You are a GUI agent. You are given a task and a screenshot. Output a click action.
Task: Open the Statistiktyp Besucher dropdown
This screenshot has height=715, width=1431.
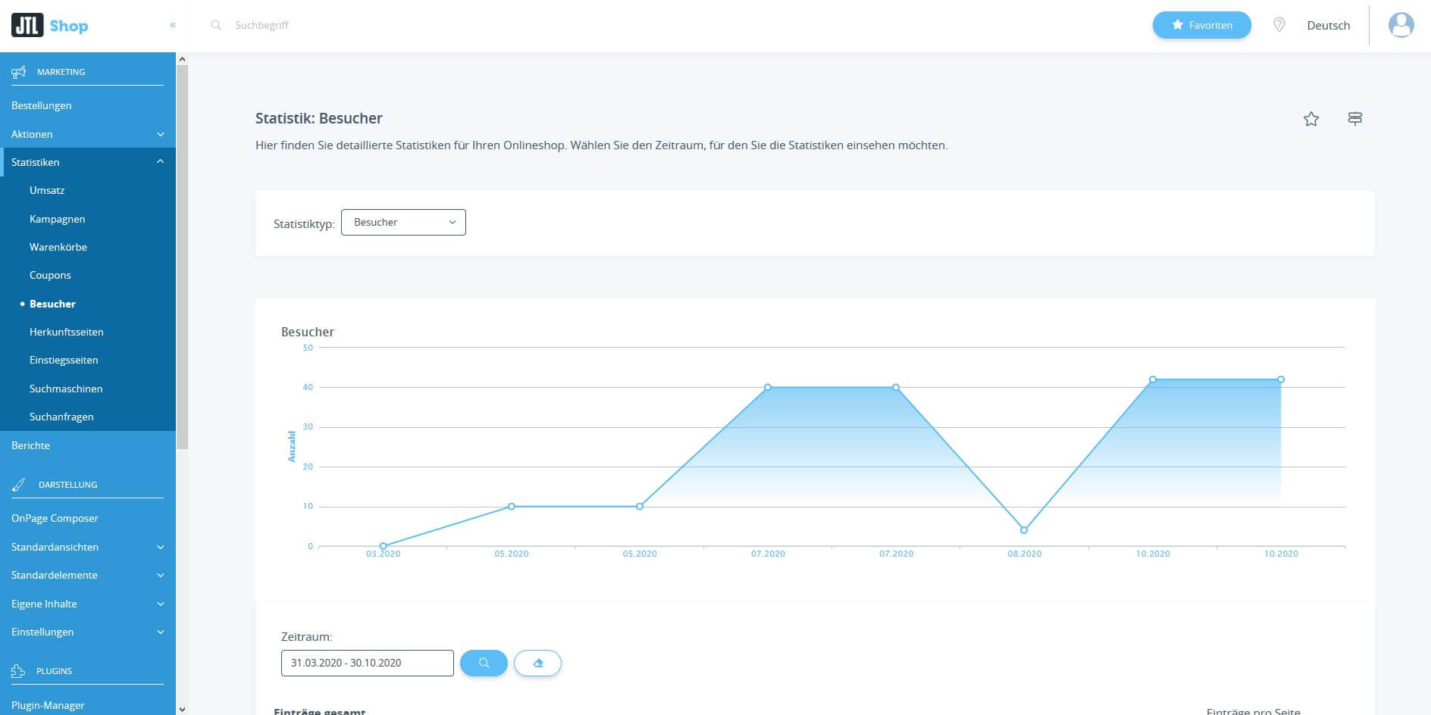[x=403, y=222]
